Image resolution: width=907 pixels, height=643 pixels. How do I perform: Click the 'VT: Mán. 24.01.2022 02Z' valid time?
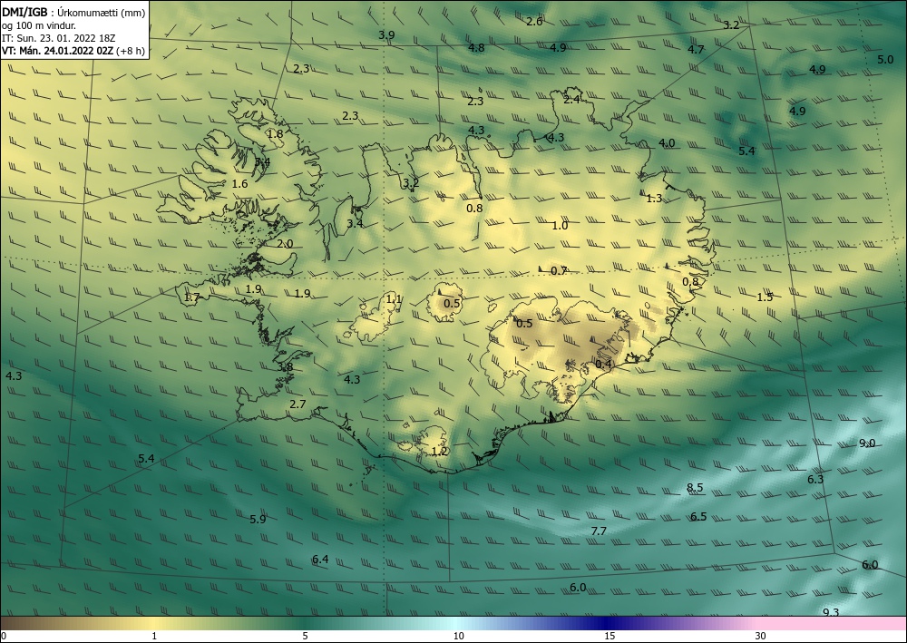point(57,51)
